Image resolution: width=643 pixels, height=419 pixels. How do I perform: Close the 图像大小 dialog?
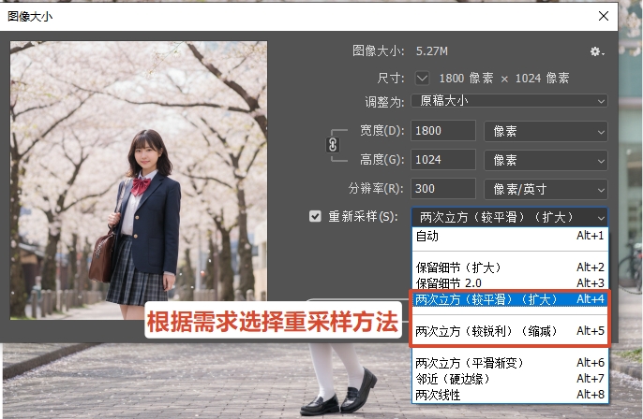pos(604,16)
